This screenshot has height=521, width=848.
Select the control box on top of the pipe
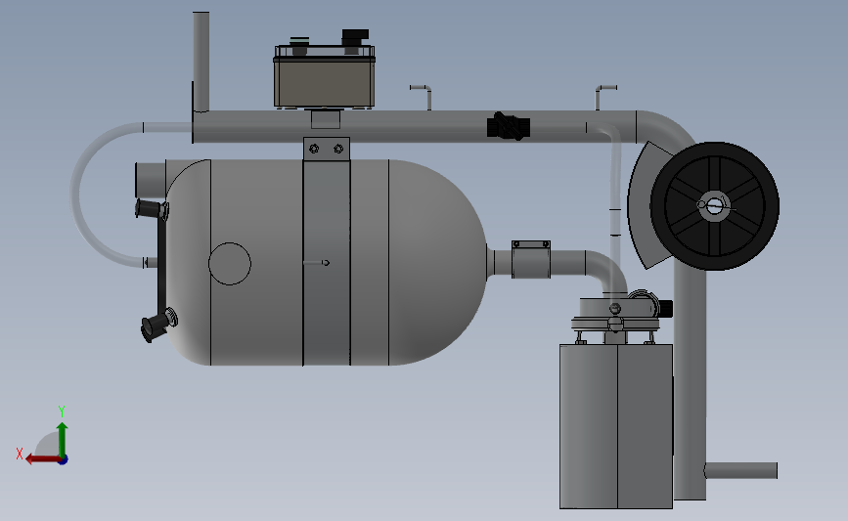pyautogui.click(x=325, y=77)
